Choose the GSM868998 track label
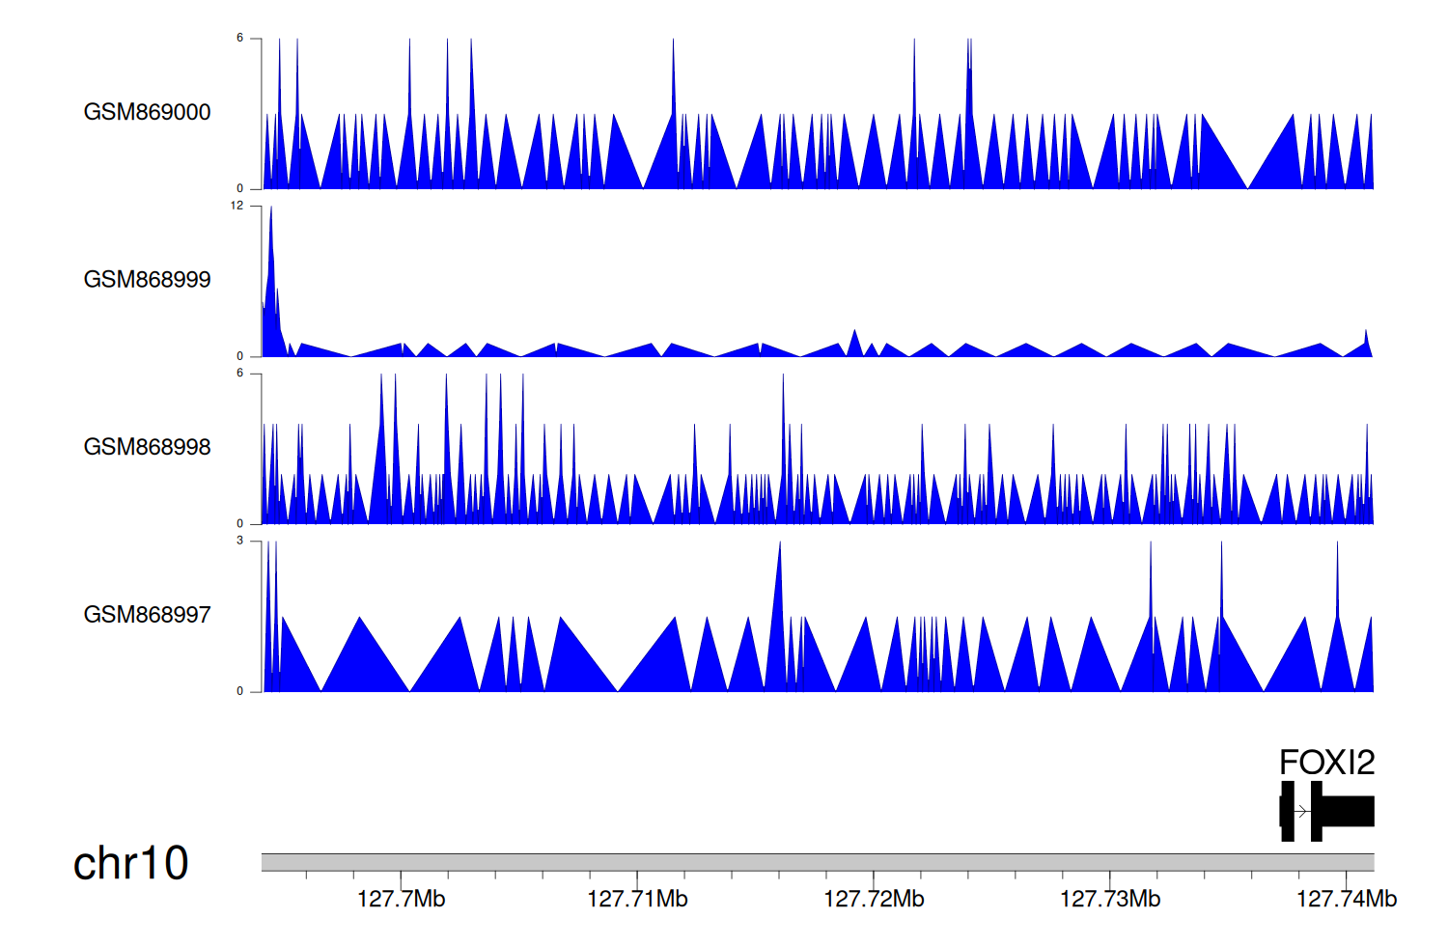 tap(147, 447)
